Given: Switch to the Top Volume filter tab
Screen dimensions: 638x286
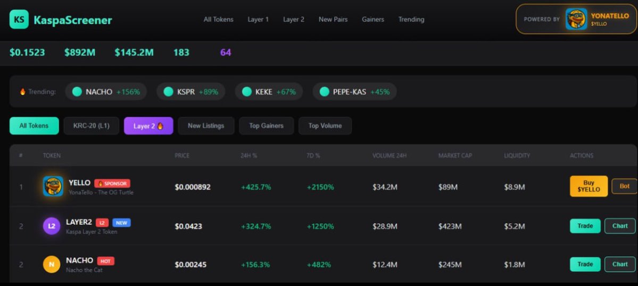Looking at the screenshot, I should [325, 126].
